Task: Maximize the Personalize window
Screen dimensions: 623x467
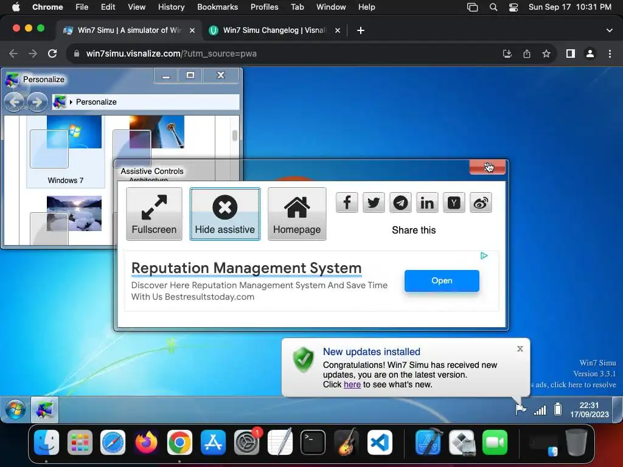Action: 190,75
